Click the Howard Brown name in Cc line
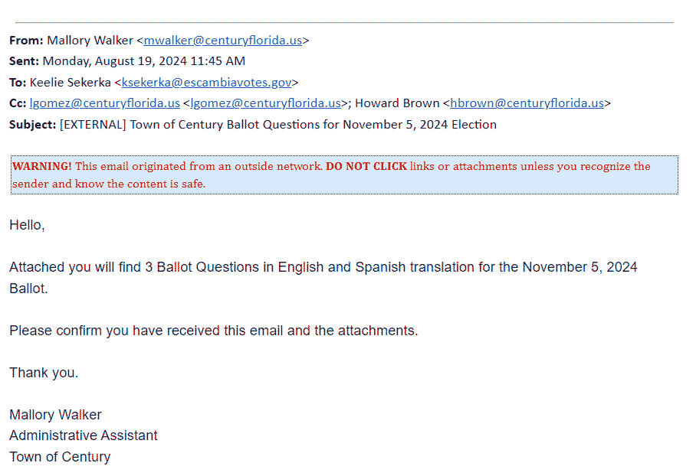 [397, 103]
